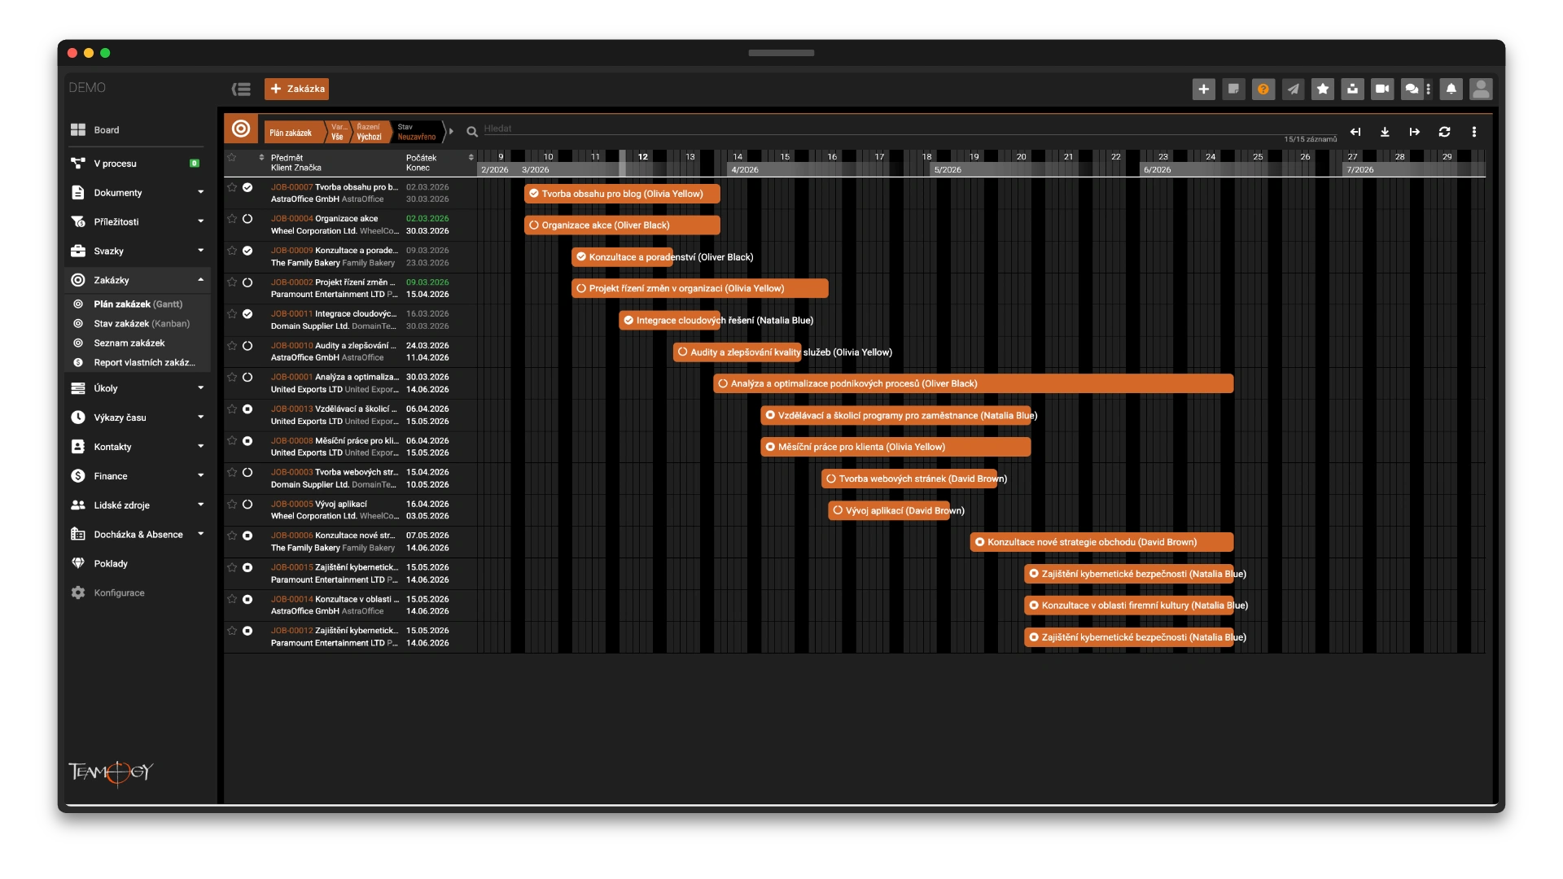Click the notifications bell icon
Viewport: 1563px width, 879px height.
coord(1451,89)
